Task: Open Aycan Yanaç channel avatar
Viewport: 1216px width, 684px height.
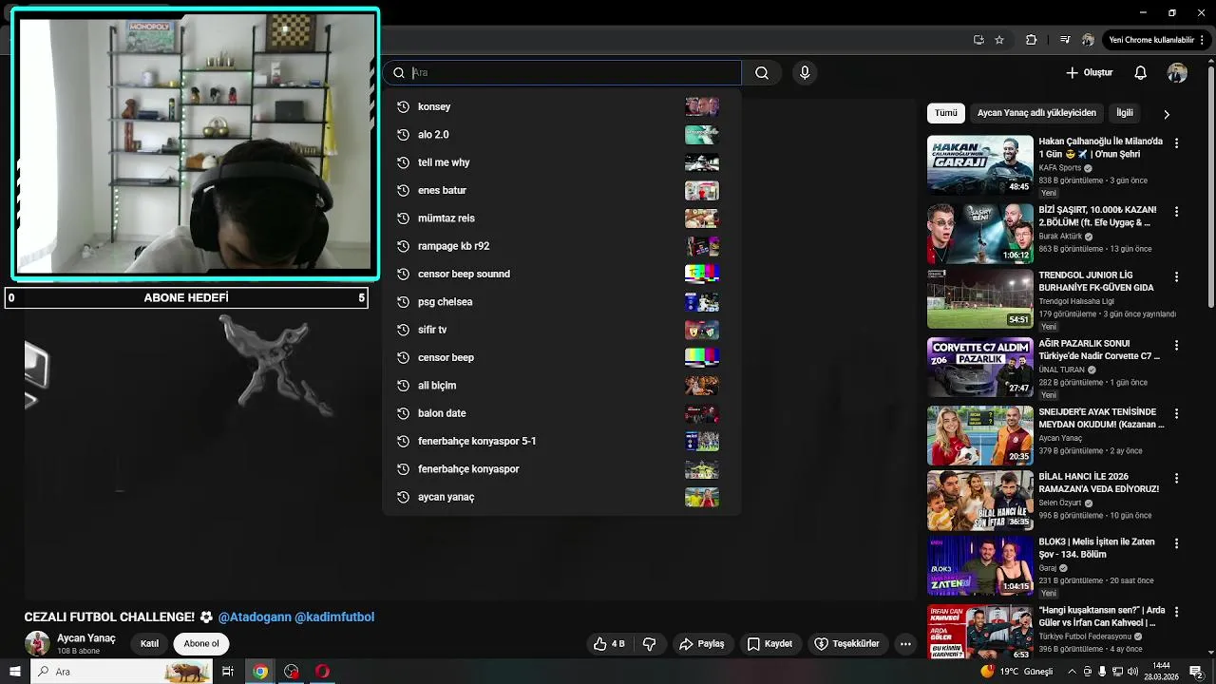Action: click(x=37, y=643)
